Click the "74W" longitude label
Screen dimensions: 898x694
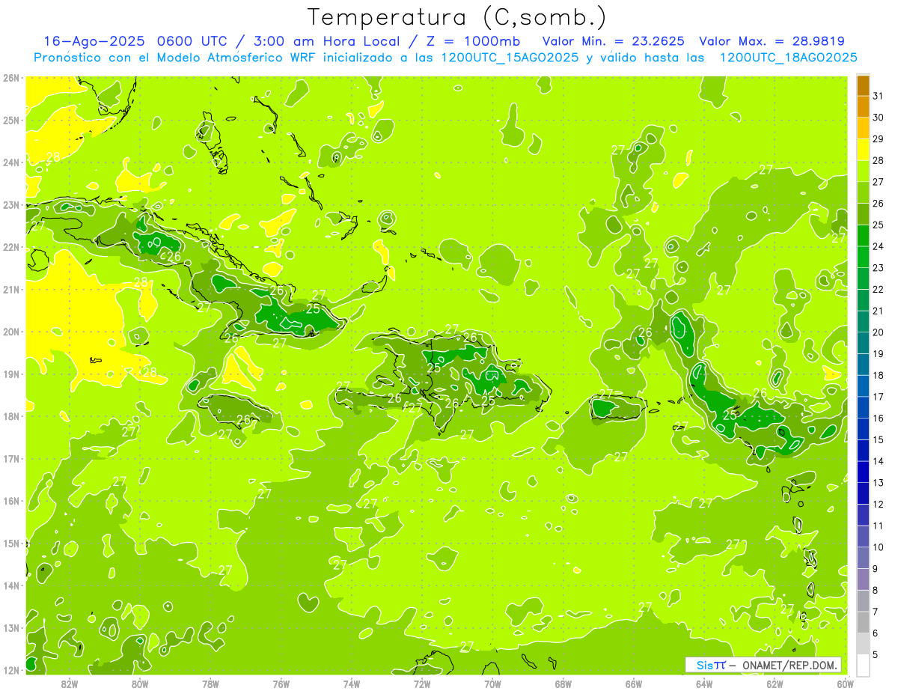tap(352, 684)
